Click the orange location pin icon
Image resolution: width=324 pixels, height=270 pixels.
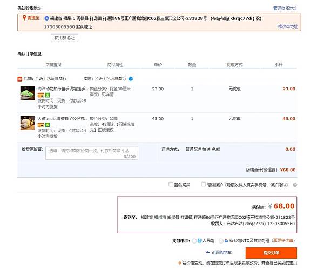coord(24,18)
